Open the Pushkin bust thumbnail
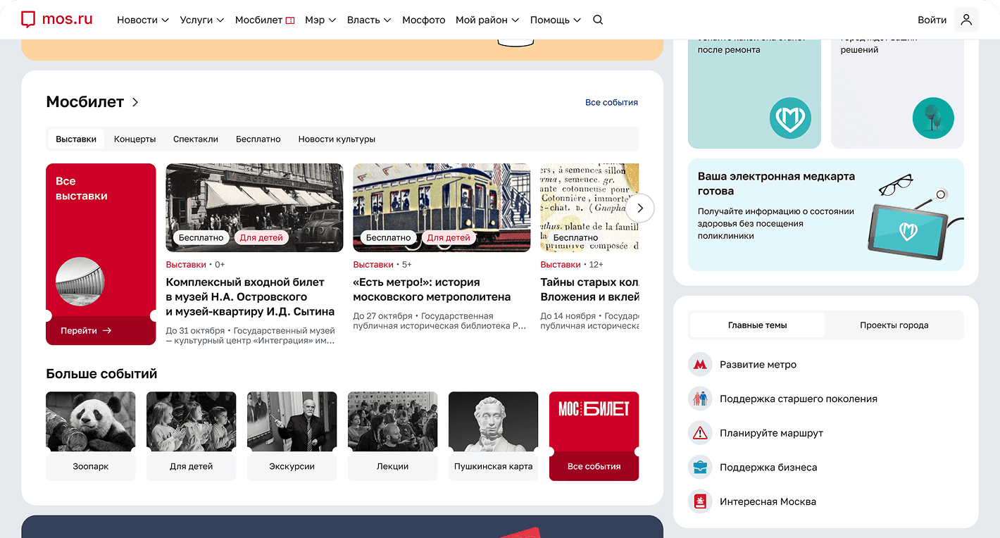Screen dimensions: 1000x538 tap(493, 422)
